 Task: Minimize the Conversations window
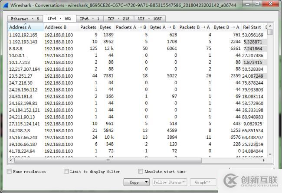tap(247, 4)
